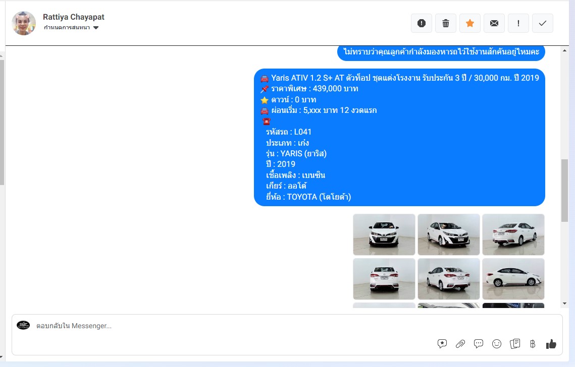The image size is (575, 367).
Task: Open side-profile Yaris photo thumbnail
Action: (x=513, y=279)
